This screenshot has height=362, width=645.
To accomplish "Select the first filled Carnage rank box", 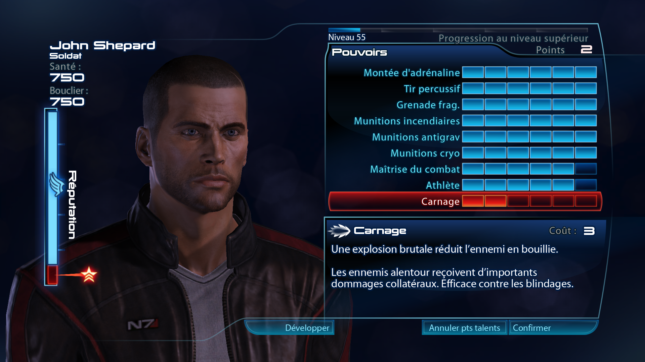I will coord(473,201).
